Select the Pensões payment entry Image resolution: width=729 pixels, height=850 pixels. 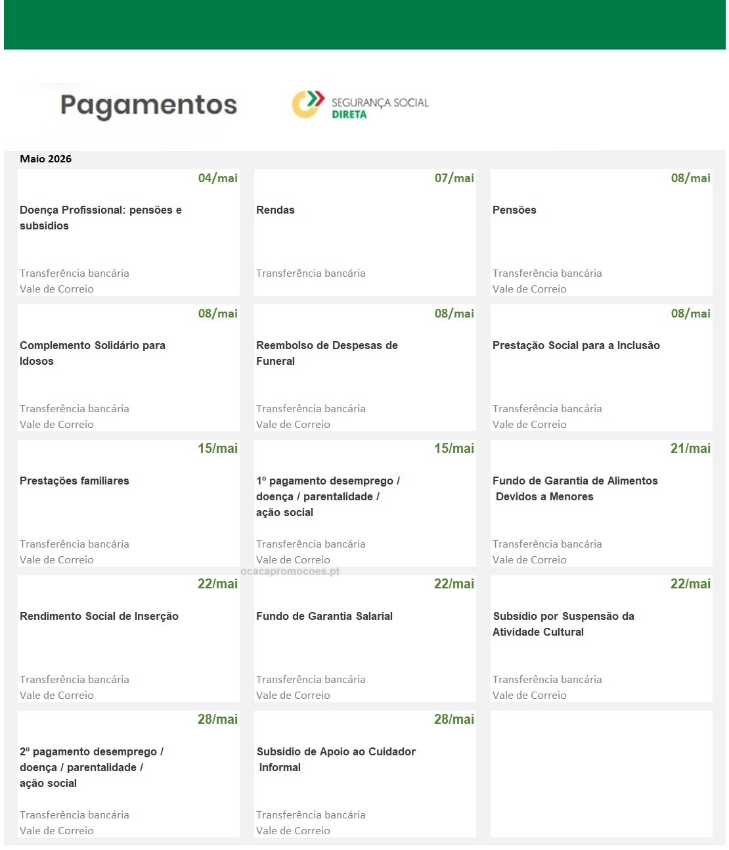[x=514, y=210]
